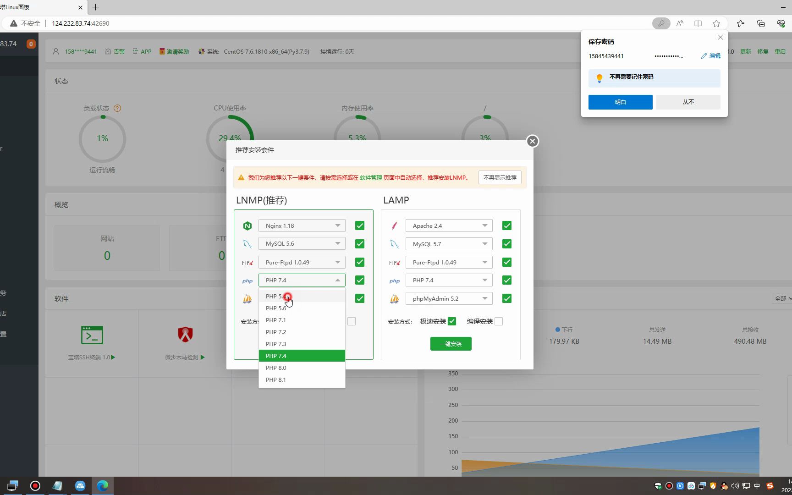Open browser collections icon
Viewport: 792px width, 495px height.
point(761,23)
